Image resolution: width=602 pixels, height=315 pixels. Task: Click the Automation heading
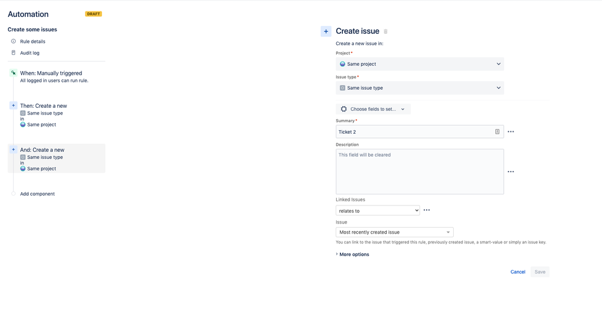tap(28, 14)
